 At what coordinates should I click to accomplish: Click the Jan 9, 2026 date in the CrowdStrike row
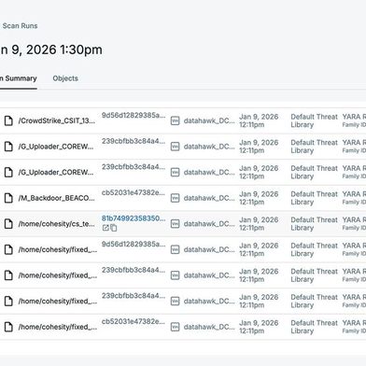tap(259, 120)
